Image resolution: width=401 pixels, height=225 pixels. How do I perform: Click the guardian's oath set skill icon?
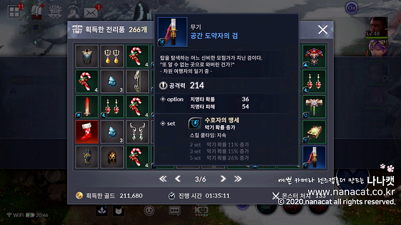pyautogui.click(x=195, y=123)
